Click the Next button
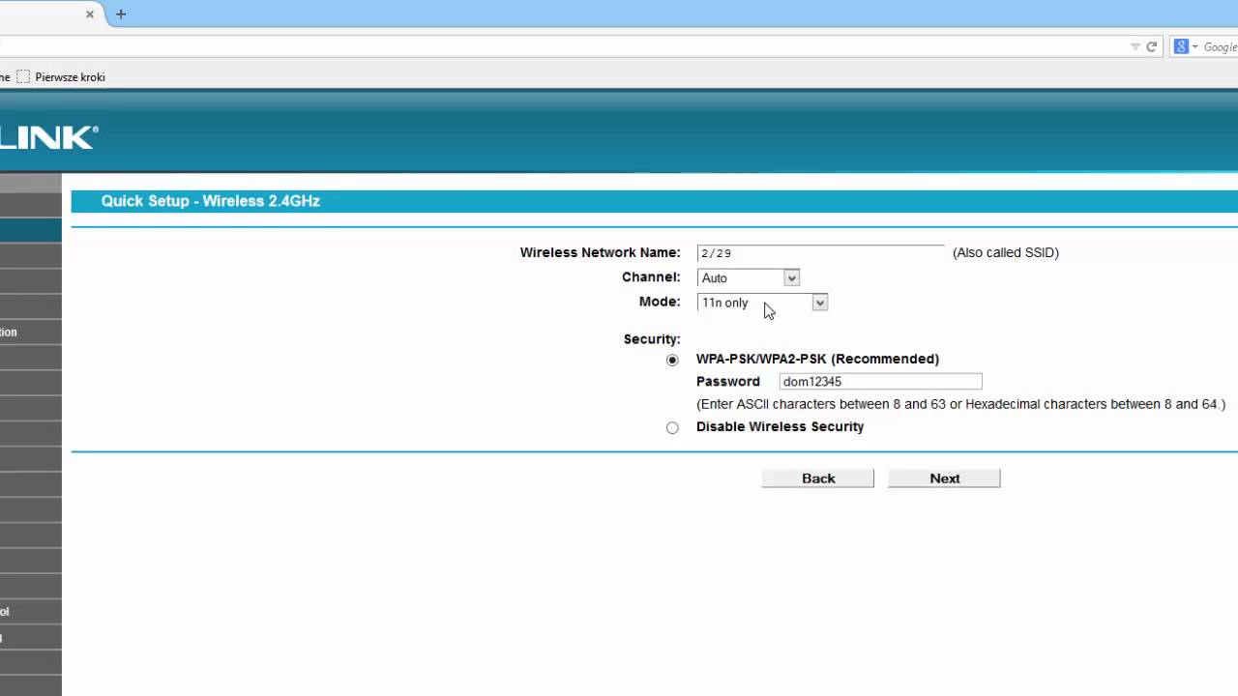Screen dimensions: 1238x696 click(944, 478)
